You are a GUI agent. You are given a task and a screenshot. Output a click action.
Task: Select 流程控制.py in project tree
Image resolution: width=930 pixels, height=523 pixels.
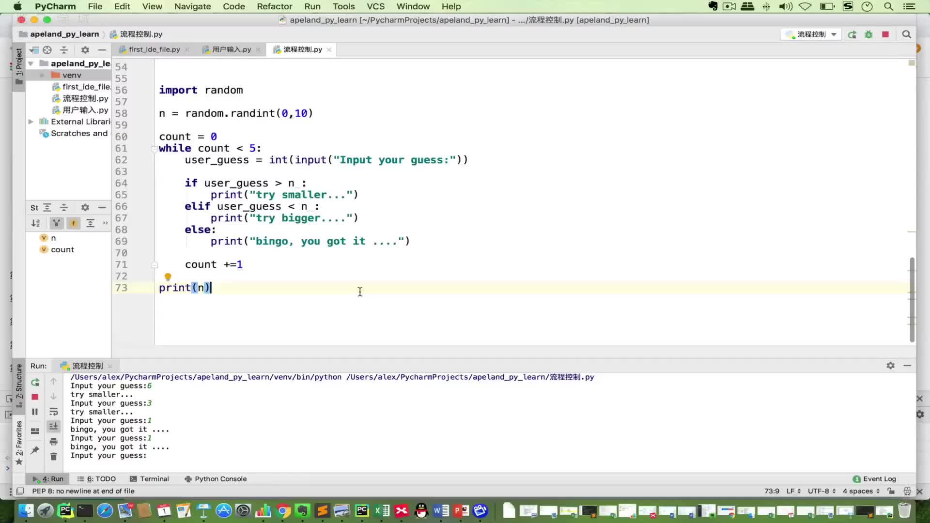click(80, 98)
